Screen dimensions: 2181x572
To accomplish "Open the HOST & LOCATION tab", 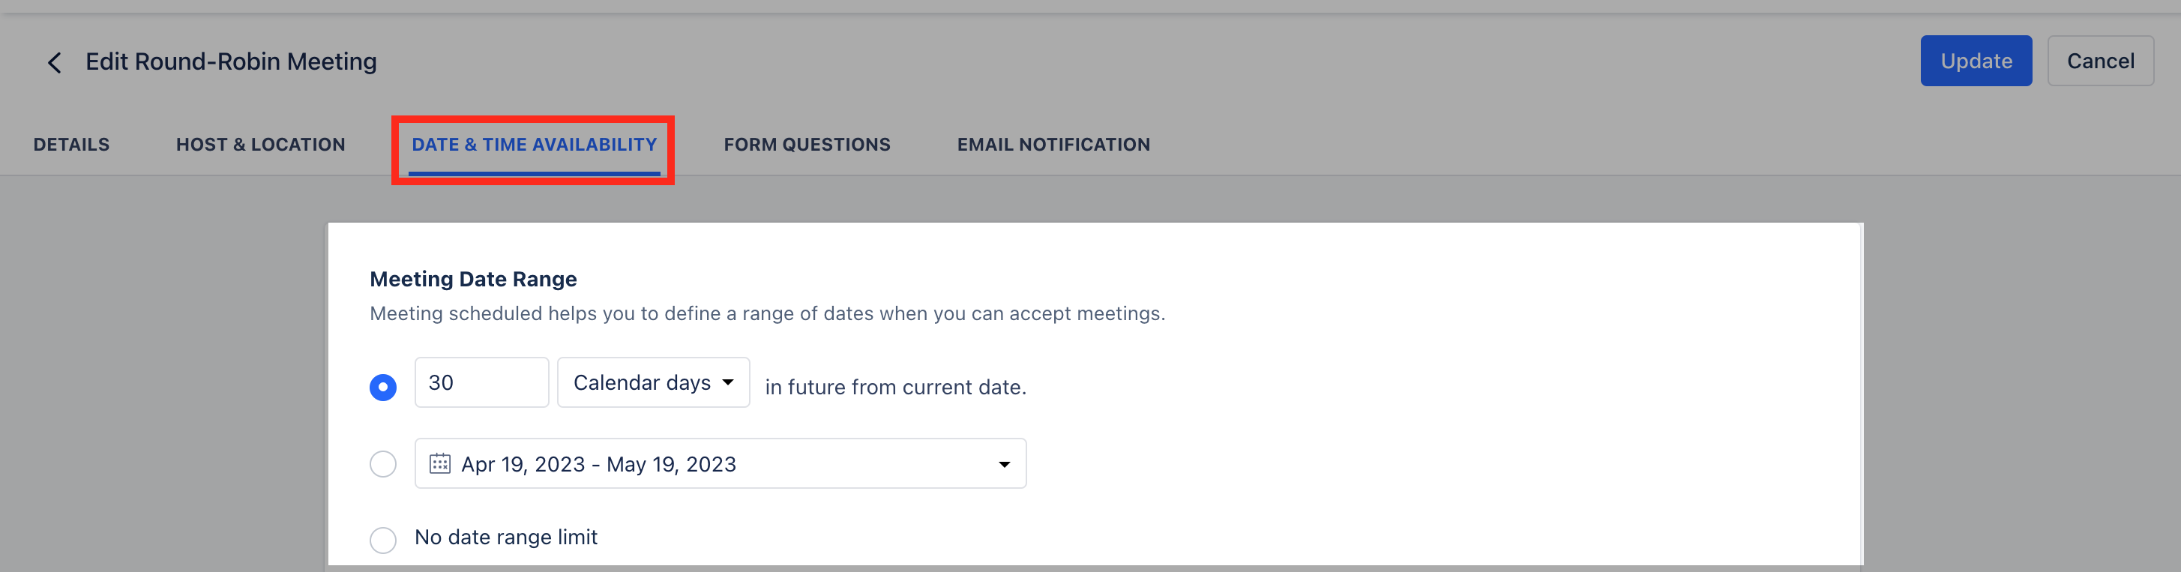I will pyautogui.click(x=260, y=144).
